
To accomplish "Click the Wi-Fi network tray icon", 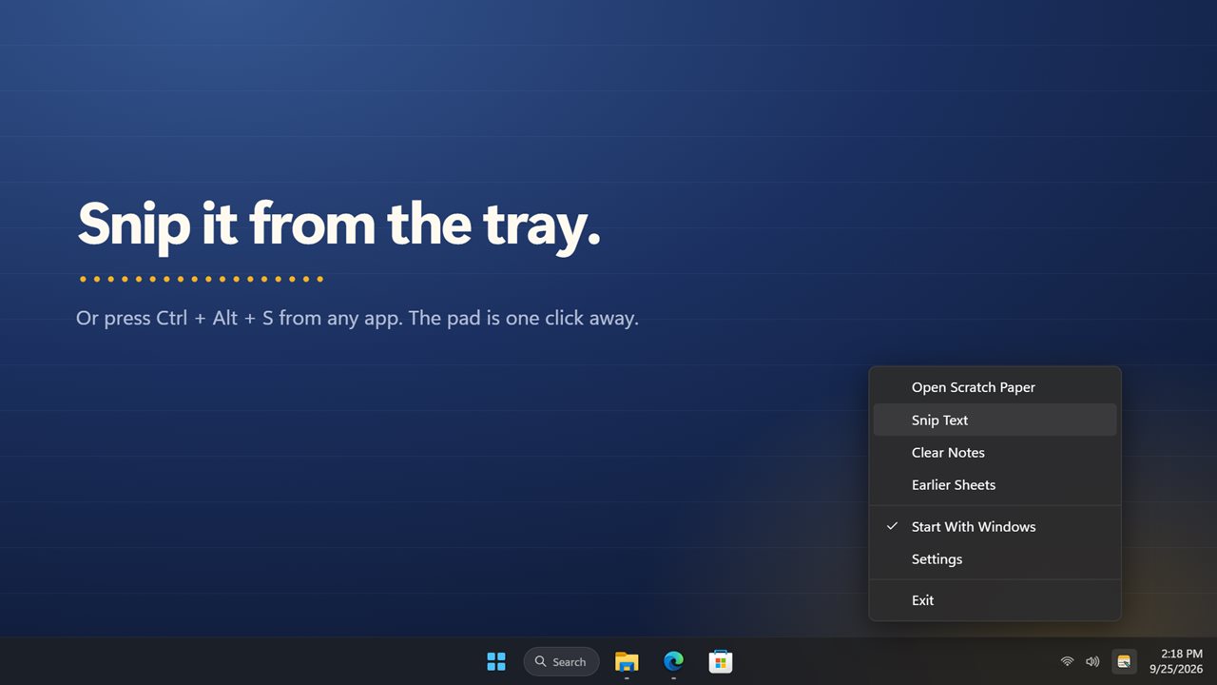I will click(x=1067, y=661).
